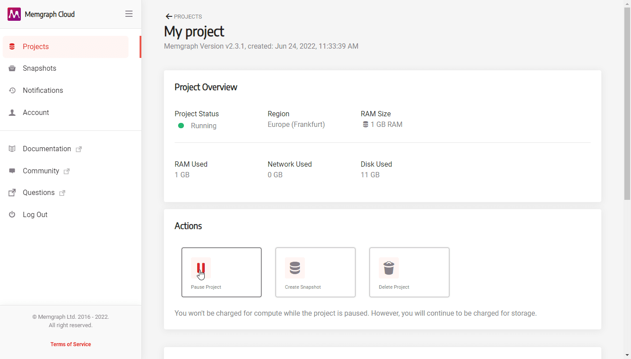
Task: Click the Account person icon
Action: (x=12, y=113)
